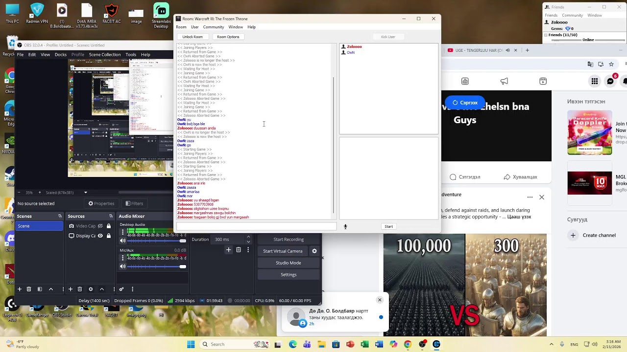The width and height of the screenshot is (627, 352).
Task: Open OBS Tools menu
Action: [131, 55]
